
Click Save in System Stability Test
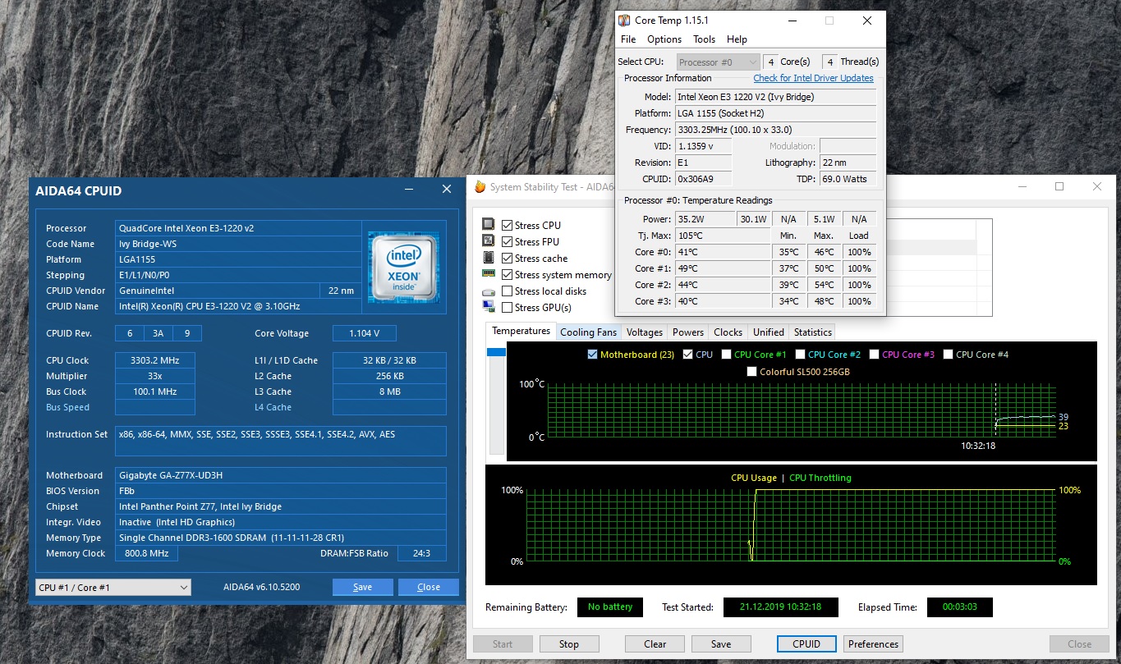tap(721, 644)
